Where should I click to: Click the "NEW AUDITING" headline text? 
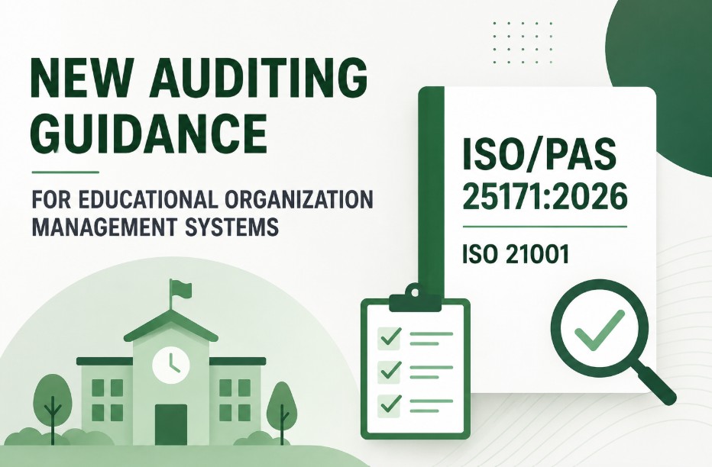[x=198, y=79]
